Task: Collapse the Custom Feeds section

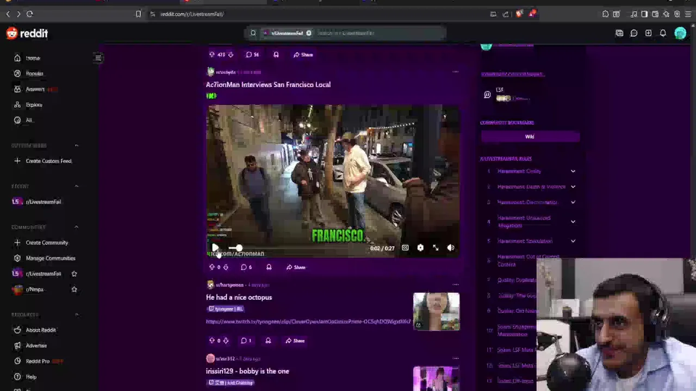Action: pos(76,146)
